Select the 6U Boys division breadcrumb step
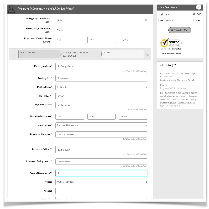Image resolution: width=209 pixels, height=209 pixels. (81, 54)
